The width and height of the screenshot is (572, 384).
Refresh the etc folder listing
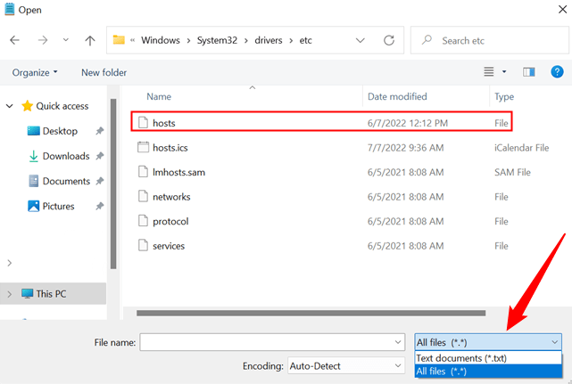click(x=389, y=41)
